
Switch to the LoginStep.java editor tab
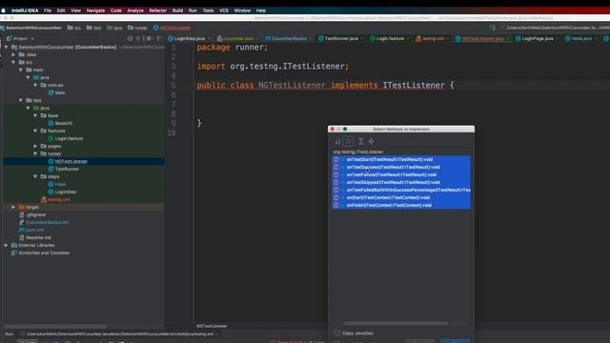pos(189,38)
